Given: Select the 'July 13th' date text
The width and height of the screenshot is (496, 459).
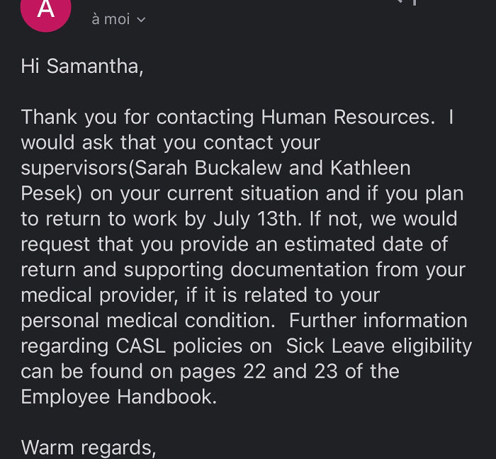Looking at the screenshot, I should [244, 219].
